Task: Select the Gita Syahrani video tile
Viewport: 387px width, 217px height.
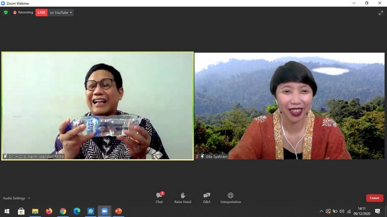Action: click(x=290, y=106)
